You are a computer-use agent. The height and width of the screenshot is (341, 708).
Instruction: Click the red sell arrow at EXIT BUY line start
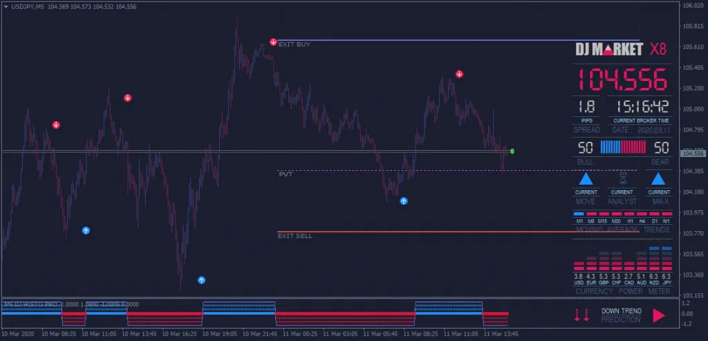pyautogui.click(x=273, y=42)
